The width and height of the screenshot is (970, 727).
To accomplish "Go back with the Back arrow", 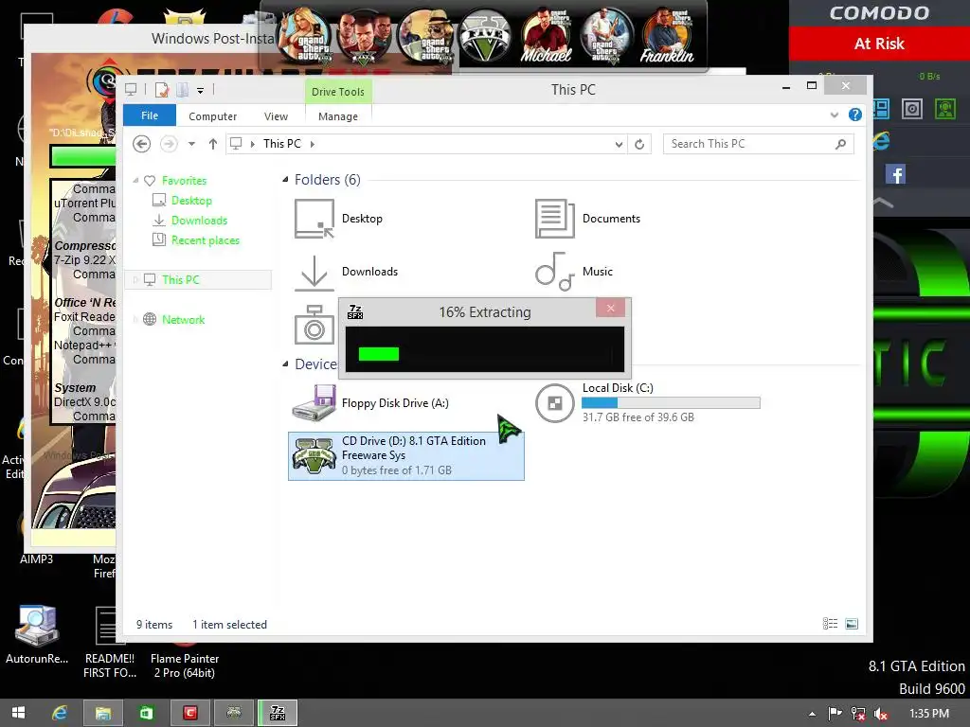I will [142, 144].
